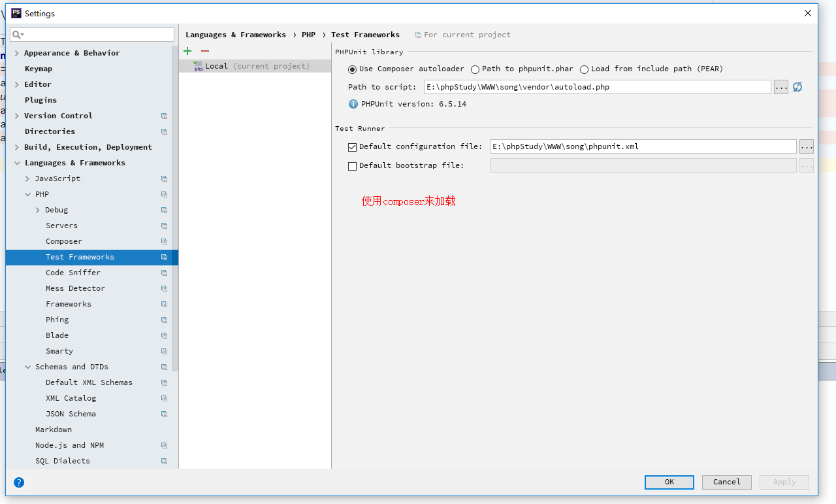Open the Plugins settings page
This screenshot has height=504, width=836.
tap(40, 100)
